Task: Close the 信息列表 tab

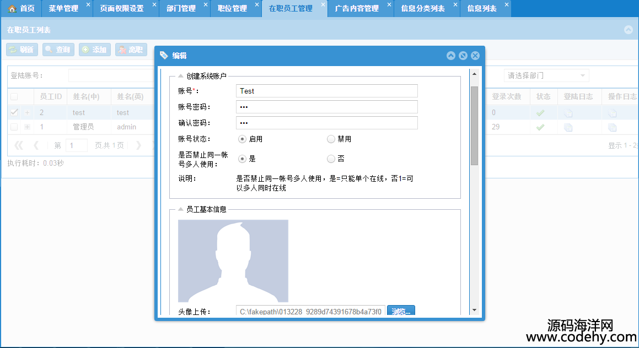Action: tap(507, 4)
